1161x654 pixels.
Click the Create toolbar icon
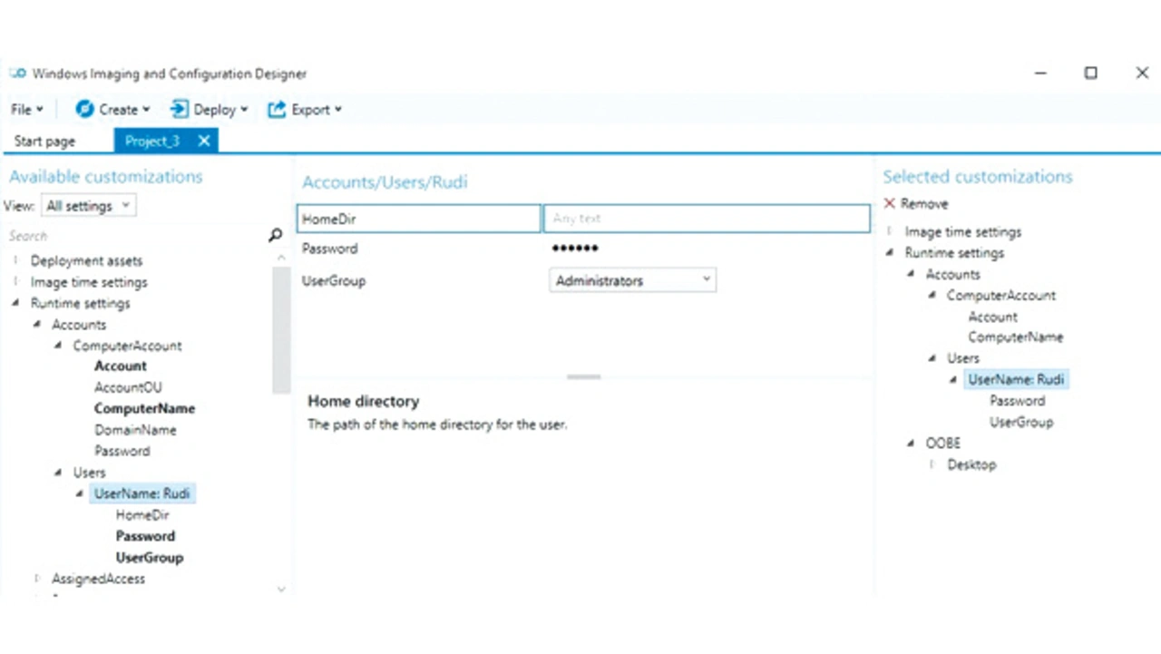pos(84,109)
